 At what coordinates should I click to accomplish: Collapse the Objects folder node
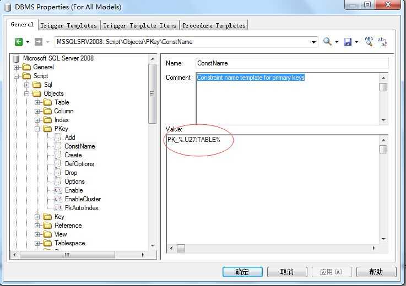tap(26, 94)
